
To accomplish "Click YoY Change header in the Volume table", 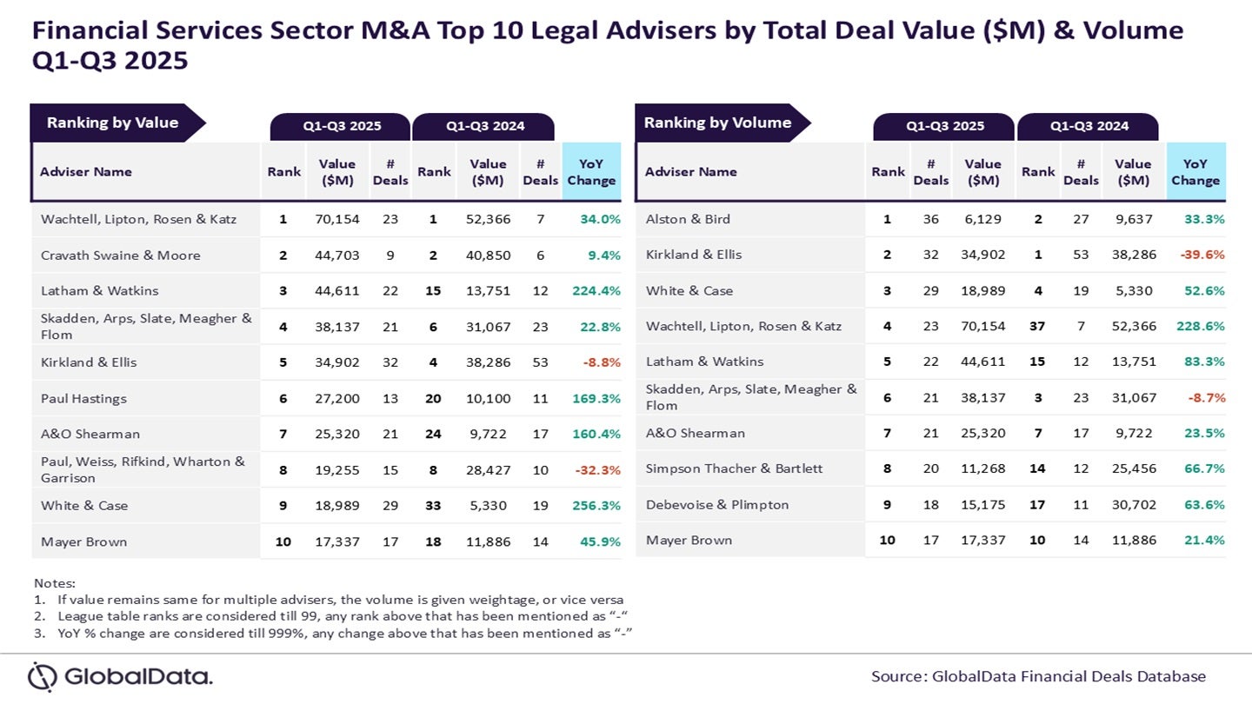I will pyautogui.click(x=1195, y=171).
